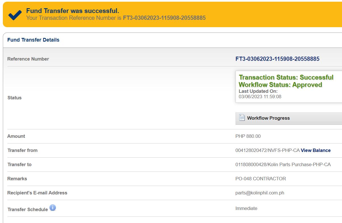Click the last updated timestamp 03/06/2023 11:59:08

[260, 97]
